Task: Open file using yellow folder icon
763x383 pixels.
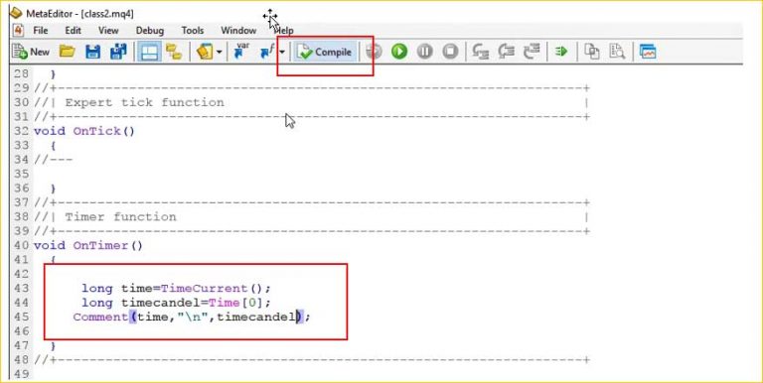Action: tap(68, 51)
